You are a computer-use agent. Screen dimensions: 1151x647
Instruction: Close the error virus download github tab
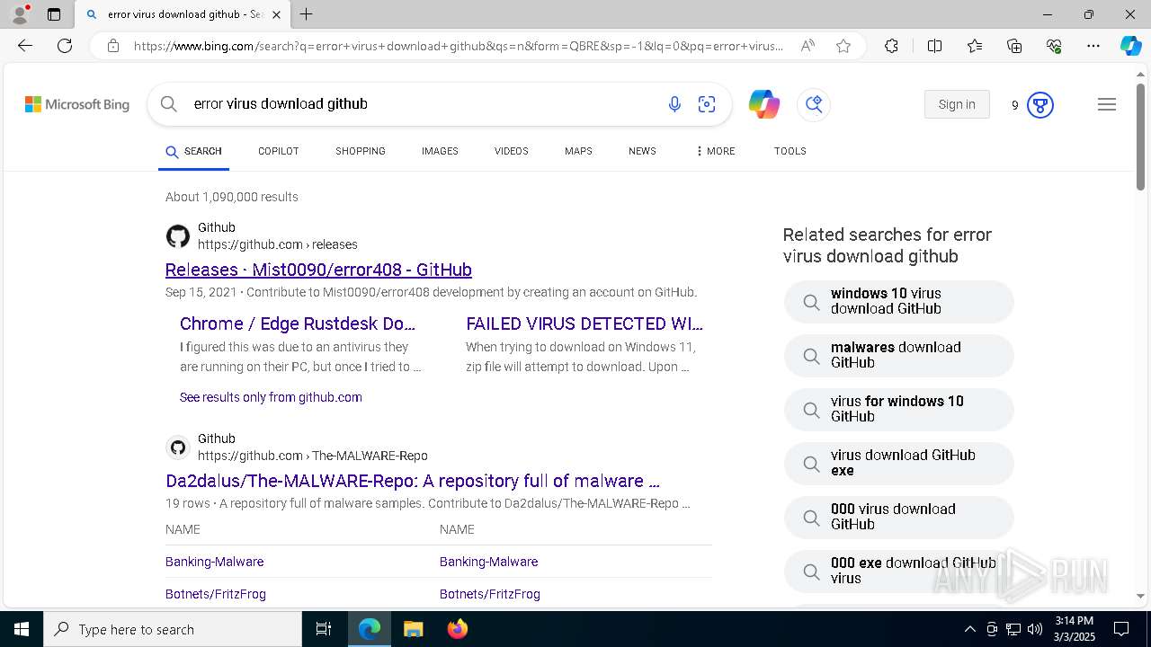coord(276,14)
